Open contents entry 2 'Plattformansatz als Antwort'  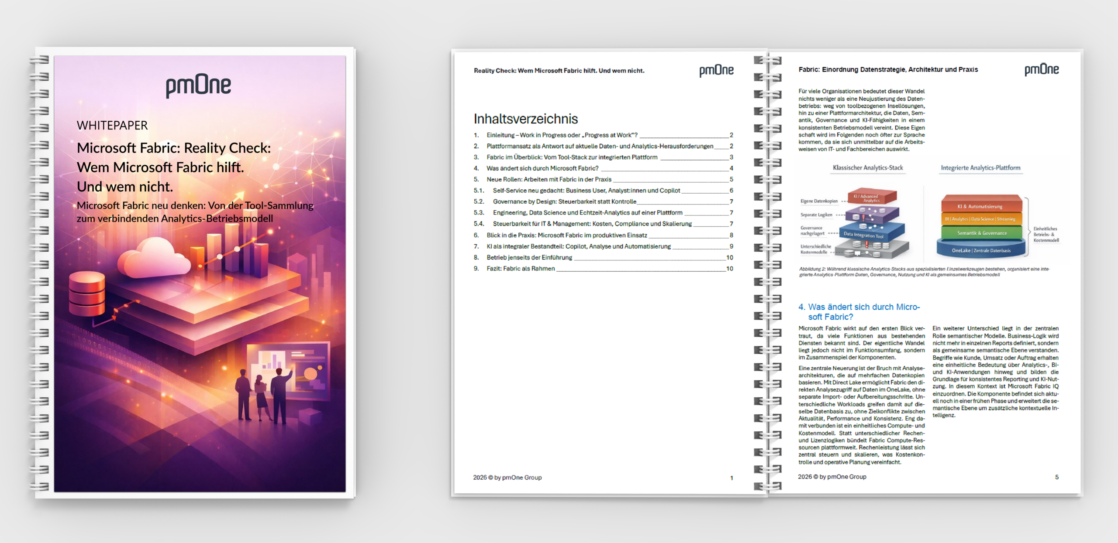pos(604,146)
